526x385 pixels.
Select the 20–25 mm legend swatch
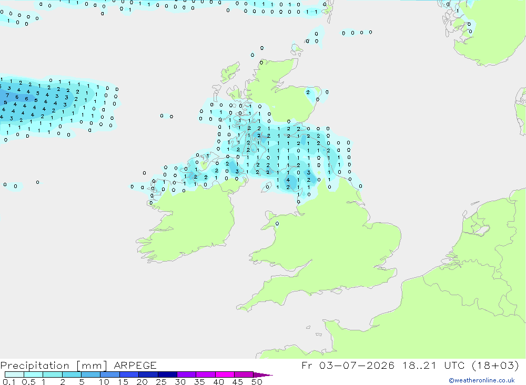coord(148,374)
